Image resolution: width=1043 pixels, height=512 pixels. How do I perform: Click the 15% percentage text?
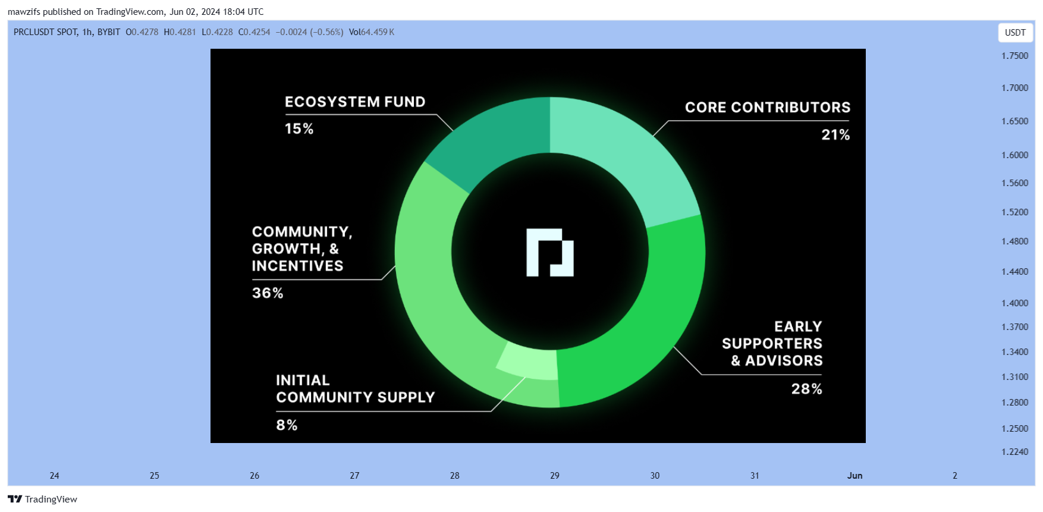299,129
